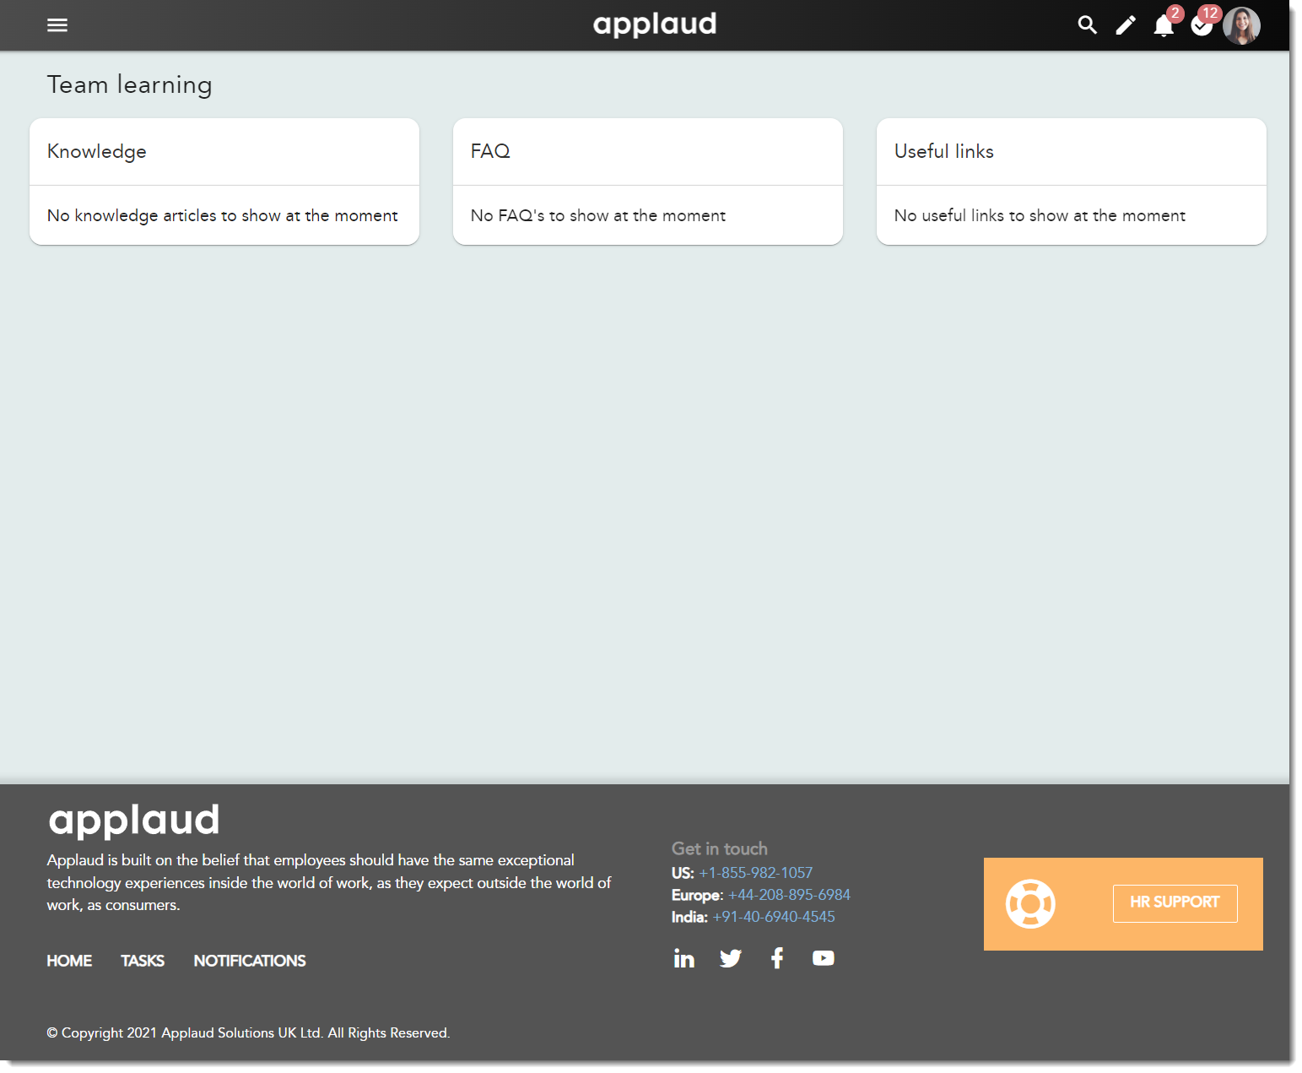The image size is (1302, 1073).
Task: Select 'No FAQ's to show' text
Action: click(598, 215)
